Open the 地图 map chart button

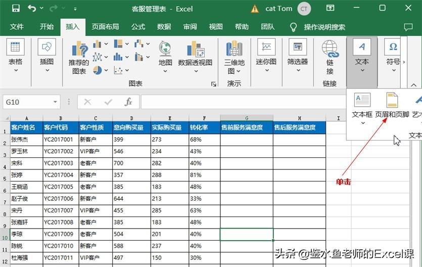(165, 57)
